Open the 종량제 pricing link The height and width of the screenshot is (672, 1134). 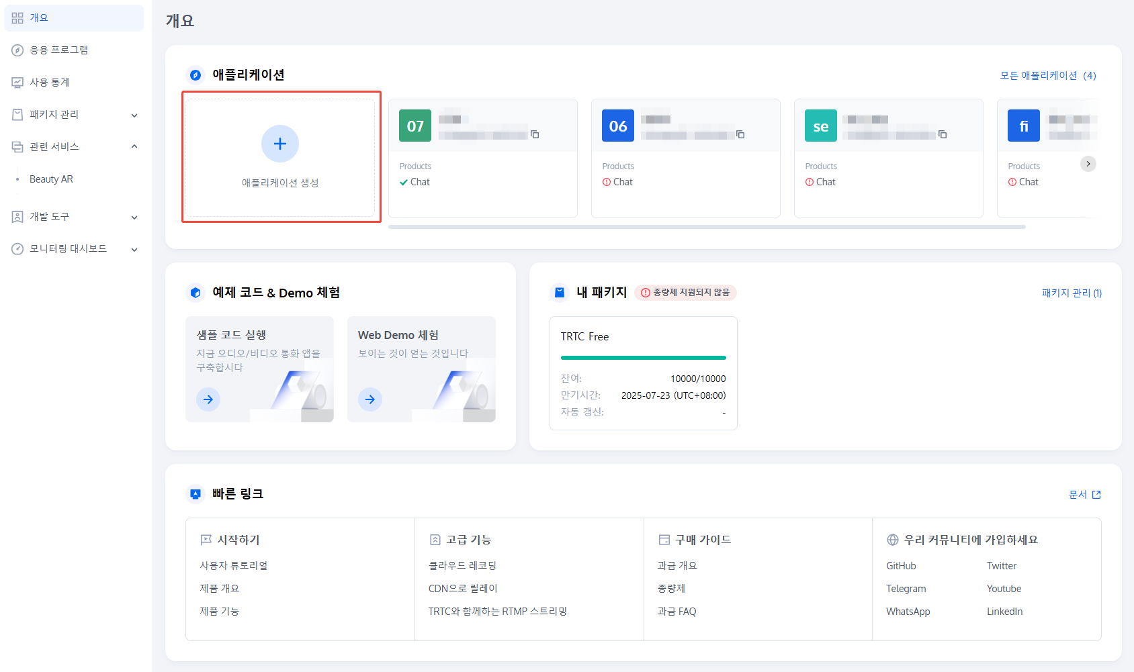(x=671, y=589)
